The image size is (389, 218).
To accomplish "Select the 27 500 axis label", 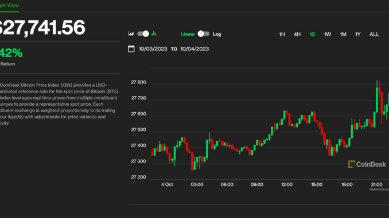I will point(139,130).
